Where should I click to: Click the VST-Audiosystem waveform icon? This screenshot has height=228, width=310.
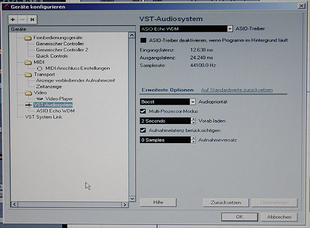[x=29, y=105]
